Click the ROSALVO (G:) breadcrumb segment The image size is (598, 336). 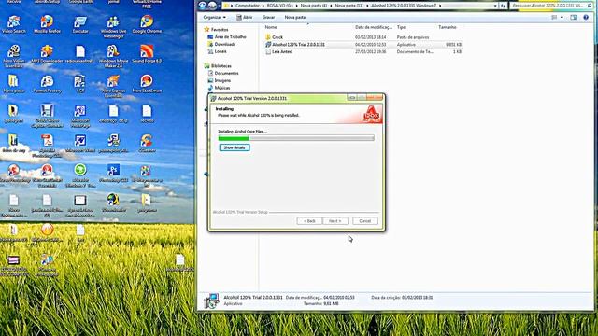(280, 6)
